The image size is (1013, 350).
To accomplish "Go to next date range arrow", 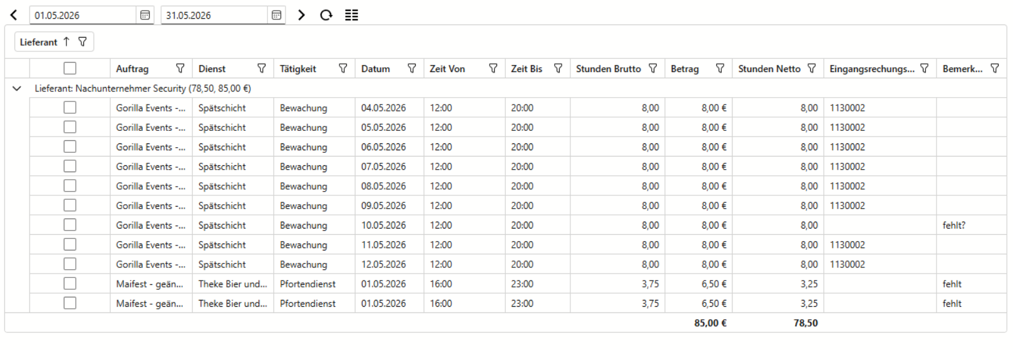I will [x=301, y=15].
